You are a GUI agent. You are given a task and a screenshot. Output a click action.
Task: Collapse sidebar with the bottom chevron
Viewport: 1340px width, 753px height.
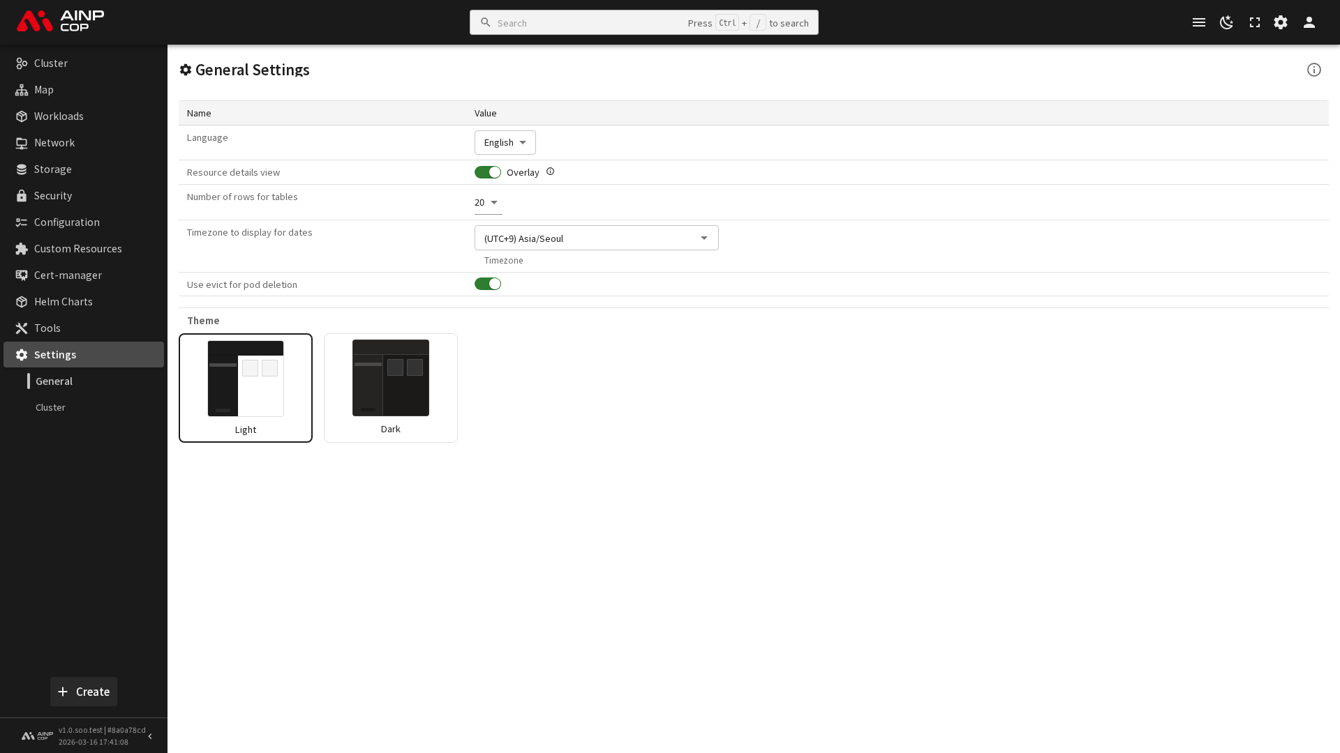[150, 736]
